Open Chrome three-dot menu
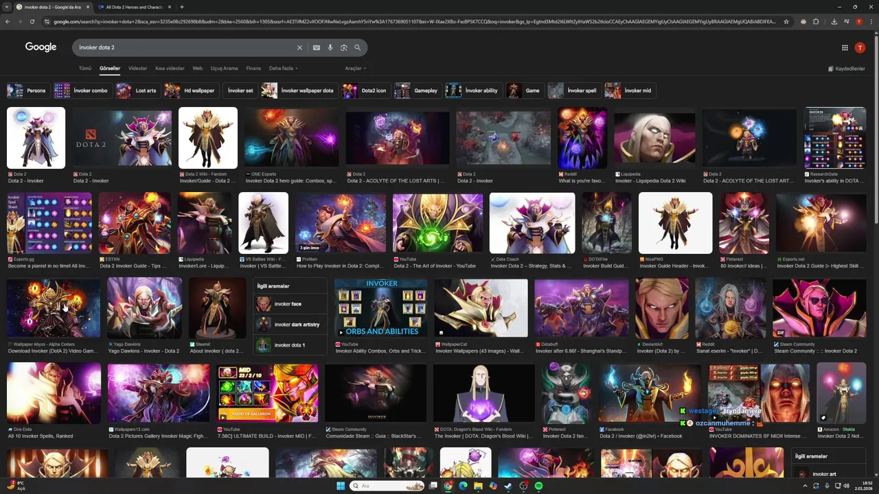This screenshot has width=879, height=494. coord(871,21)
